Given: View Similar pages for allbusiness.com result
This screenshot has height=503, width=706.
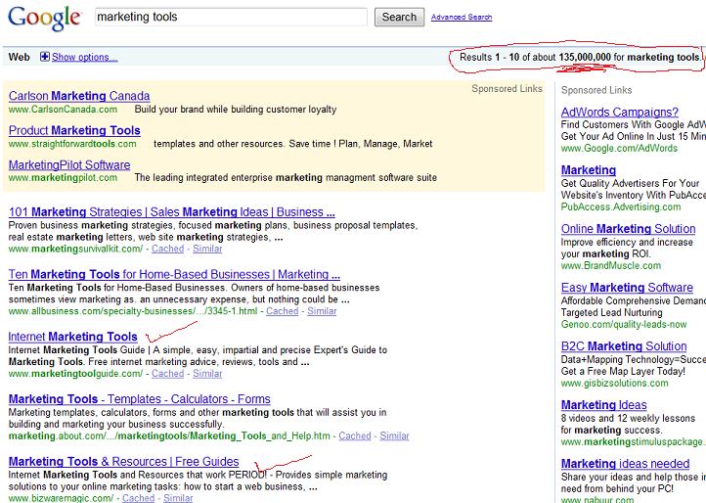Looking at the screenshot, I should pyautogui.click(x=322, y=311).
